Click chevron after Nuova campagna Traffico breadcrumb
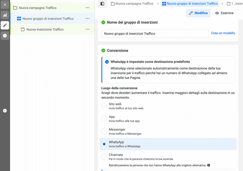Screen dimensions: 243x171 (x=158, y=4)
